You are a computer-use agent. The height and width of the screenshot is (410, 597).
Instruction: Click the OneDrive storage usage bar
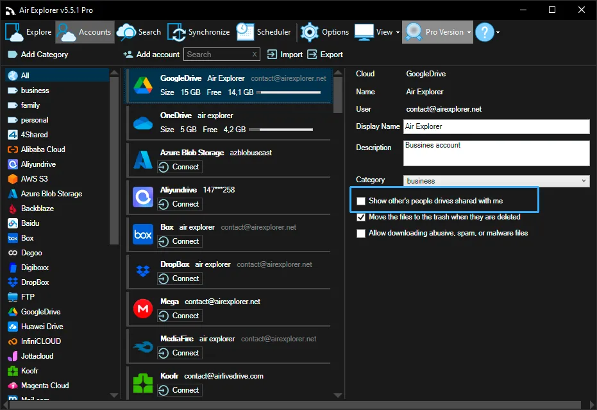tap(281, 130)
